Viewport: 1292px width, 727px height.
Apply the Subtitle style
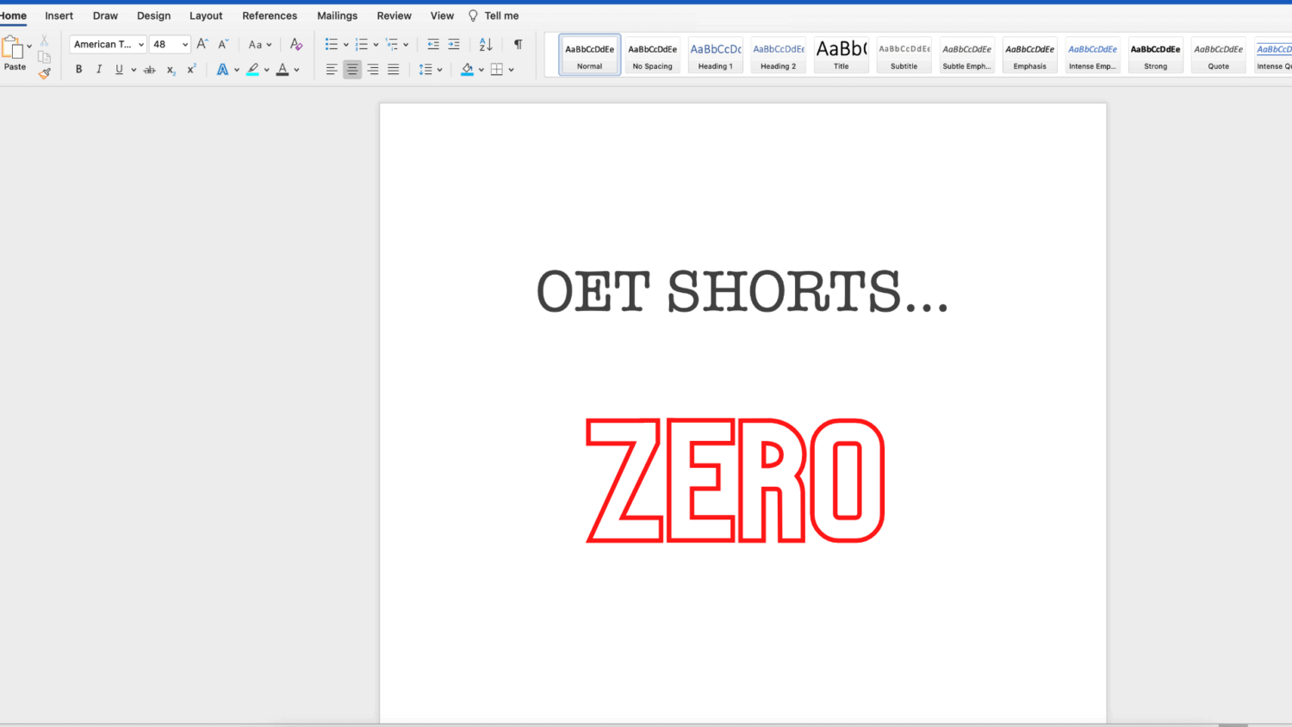coord(904,55)
